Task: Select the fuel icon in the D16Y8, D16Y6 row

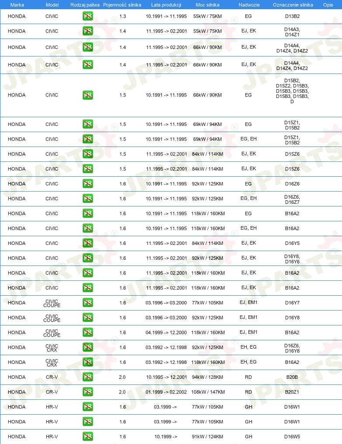Action: pos(88,258)
